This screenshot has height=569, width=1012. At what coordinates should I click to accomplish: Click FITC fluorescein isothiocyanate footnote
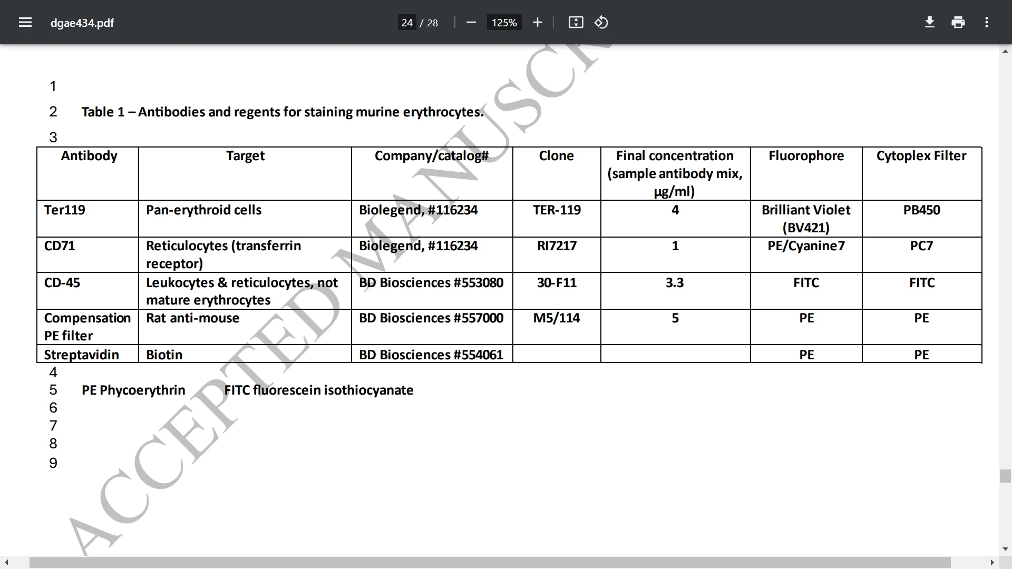click(319, 390)
